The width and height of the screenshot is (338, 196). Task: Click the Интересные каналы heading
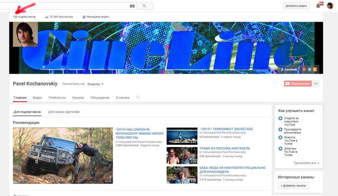pyautogui.click(x=296, y=177)
